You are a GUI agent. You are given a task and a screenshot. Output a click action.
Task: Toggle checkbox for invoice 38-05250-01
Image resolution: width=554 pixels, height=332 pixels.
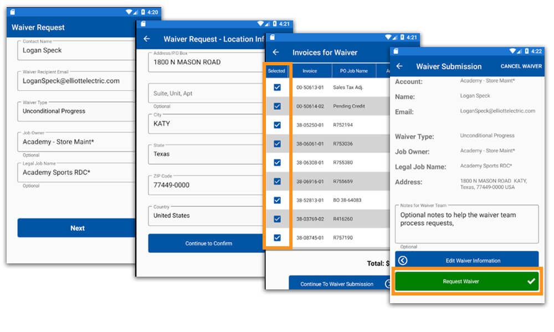click(x=277, y=125)
